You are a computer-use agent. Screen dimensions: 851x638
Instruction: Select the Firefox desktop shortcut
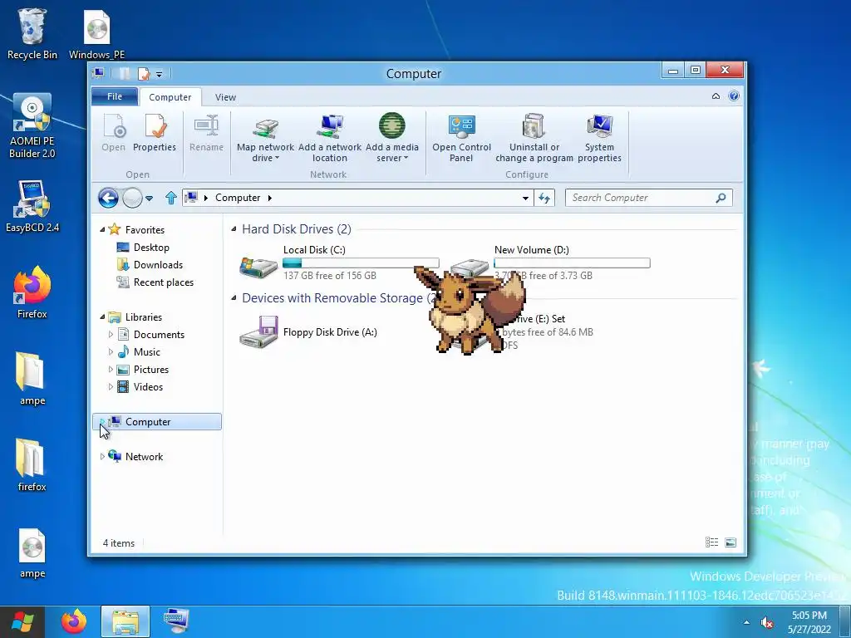tap(32, 292)
